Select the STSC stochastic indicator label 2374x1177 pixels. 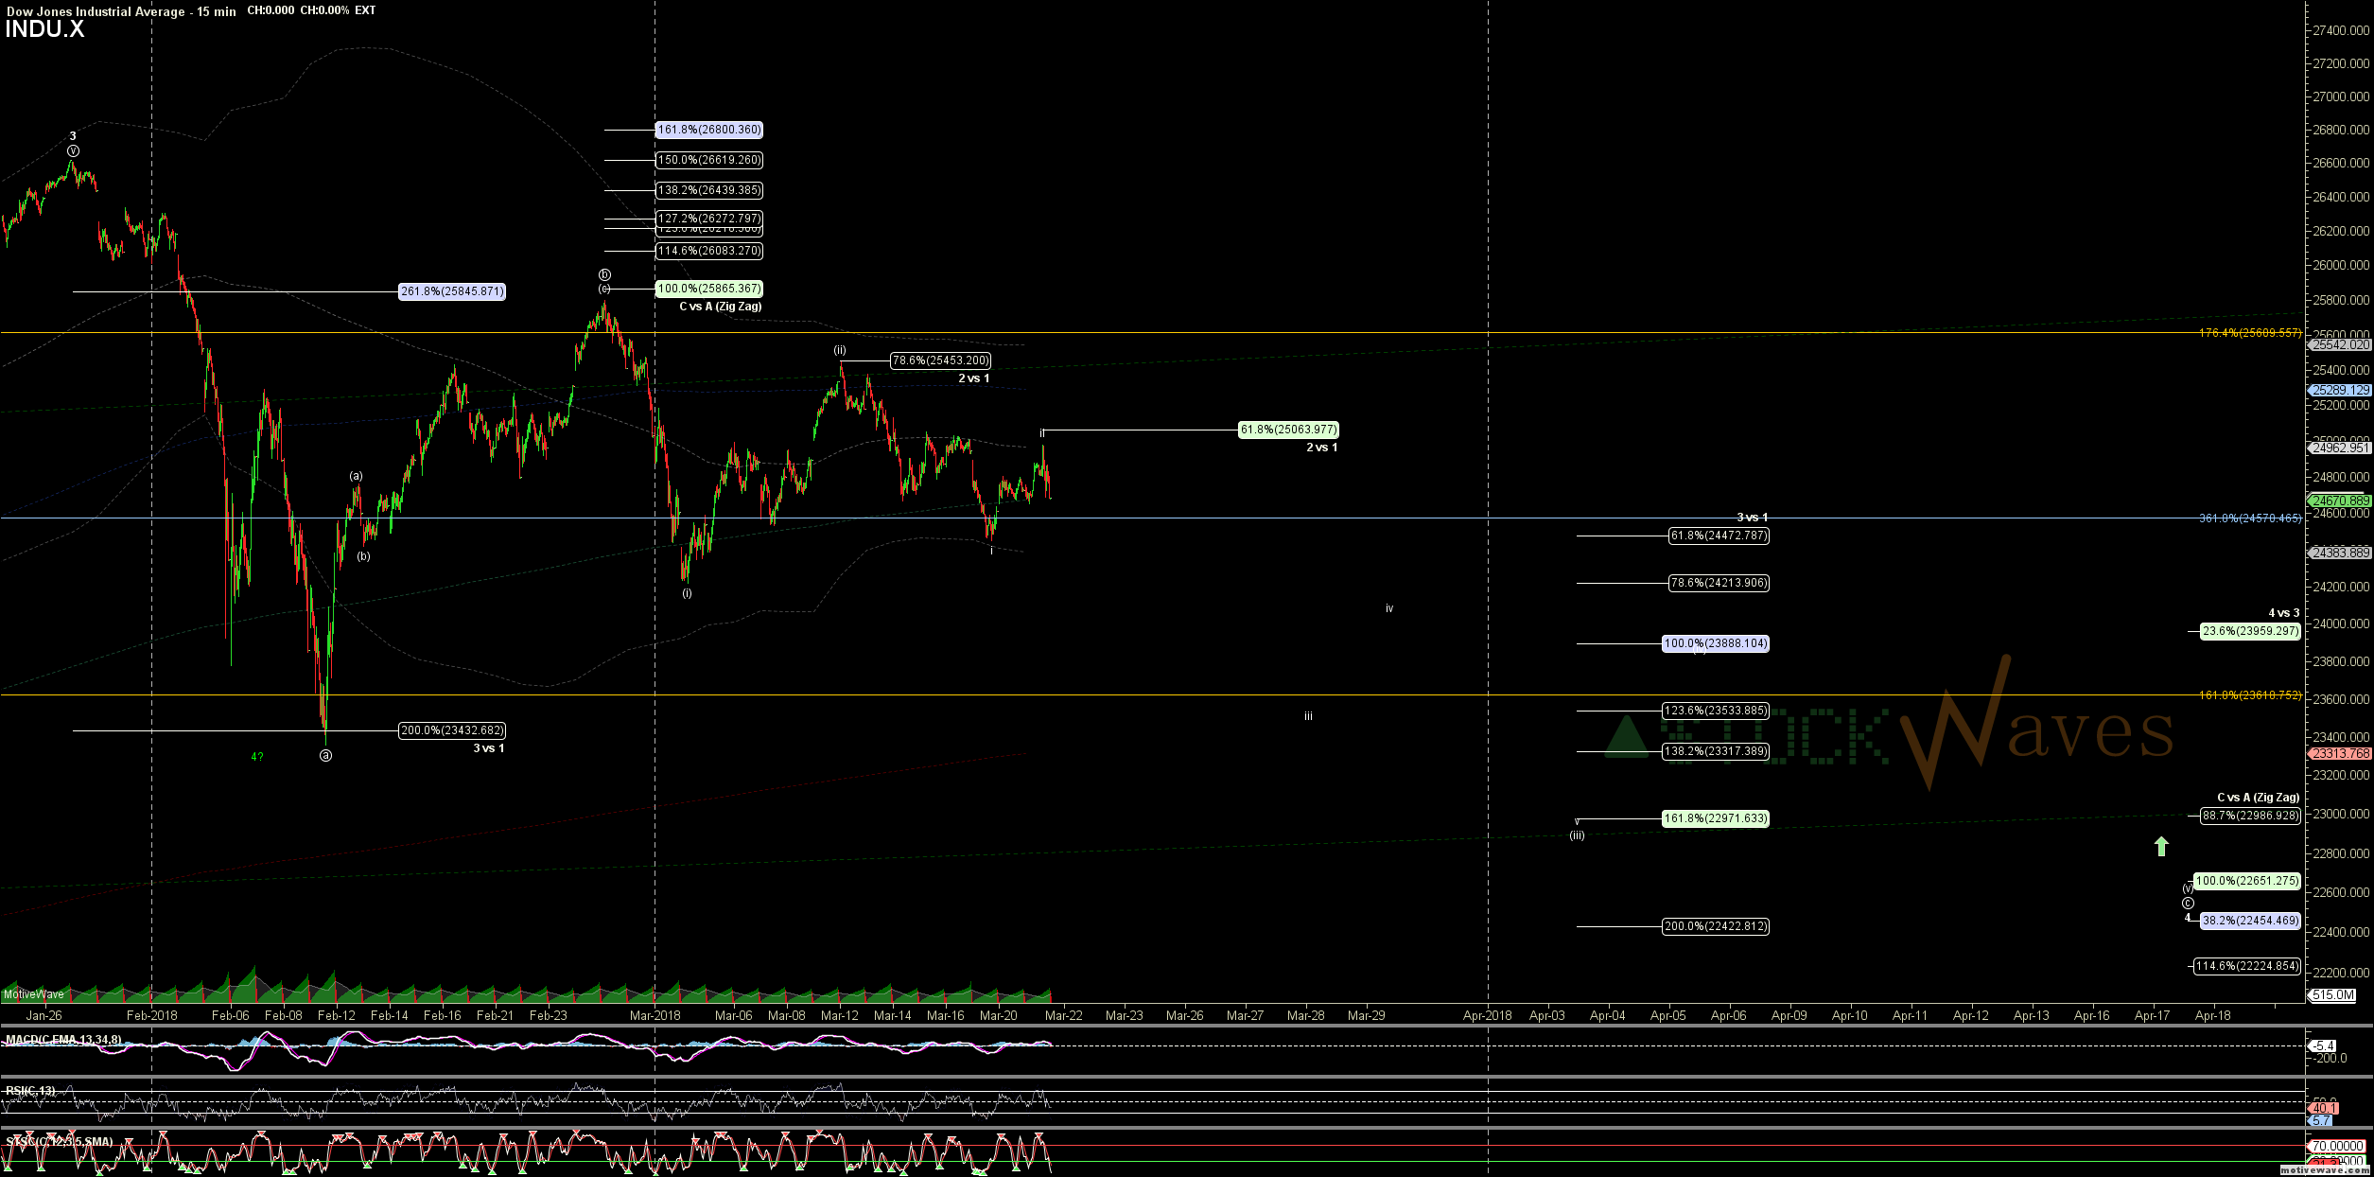[59, 1142]
